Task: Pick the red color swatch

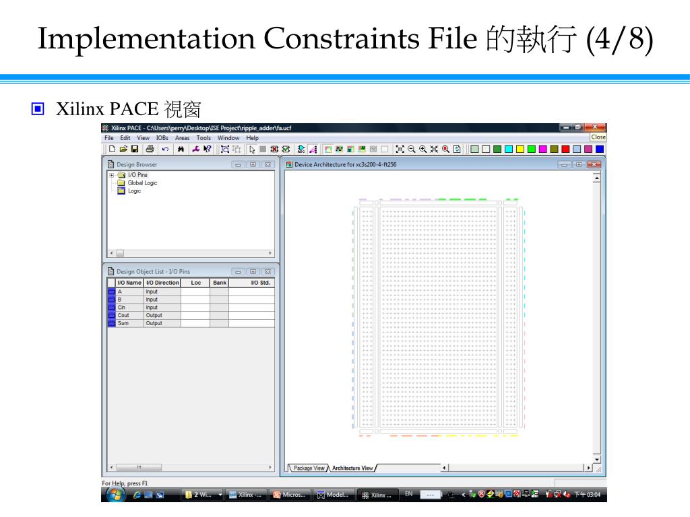Action: pos(565,149)
